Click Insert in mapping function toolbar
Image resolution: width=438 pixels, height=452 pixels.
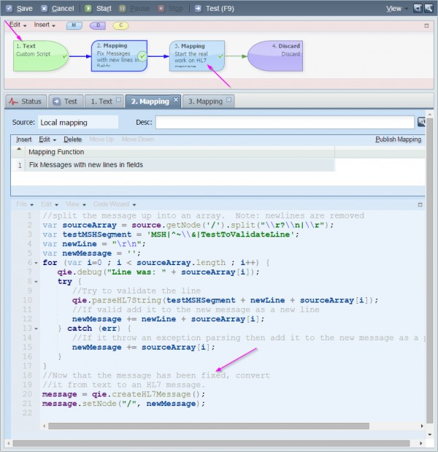pyautogui.click(x=23, y=139)
